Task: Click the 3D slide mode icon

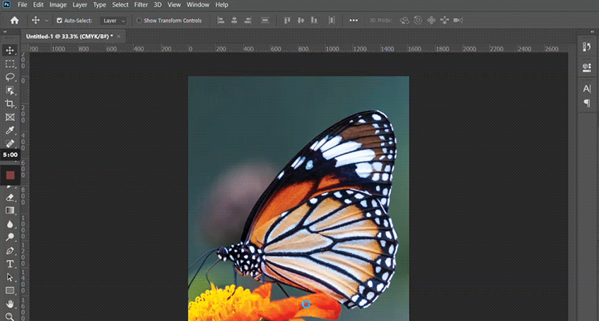Action: 444,21
